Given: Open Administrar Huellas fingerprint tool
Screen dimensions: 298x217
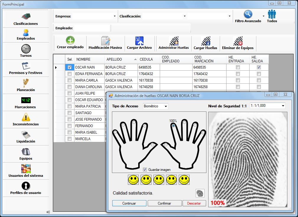Looking at the screenshot, I should pos(173,41).
